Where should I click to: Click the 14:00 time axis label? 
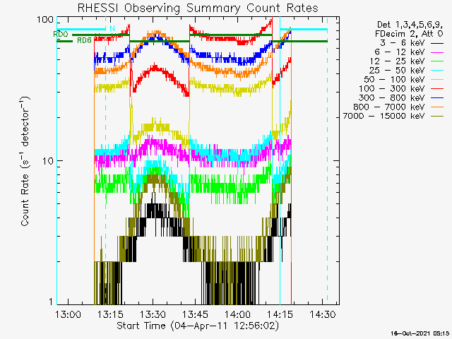[x=237, y=314]
